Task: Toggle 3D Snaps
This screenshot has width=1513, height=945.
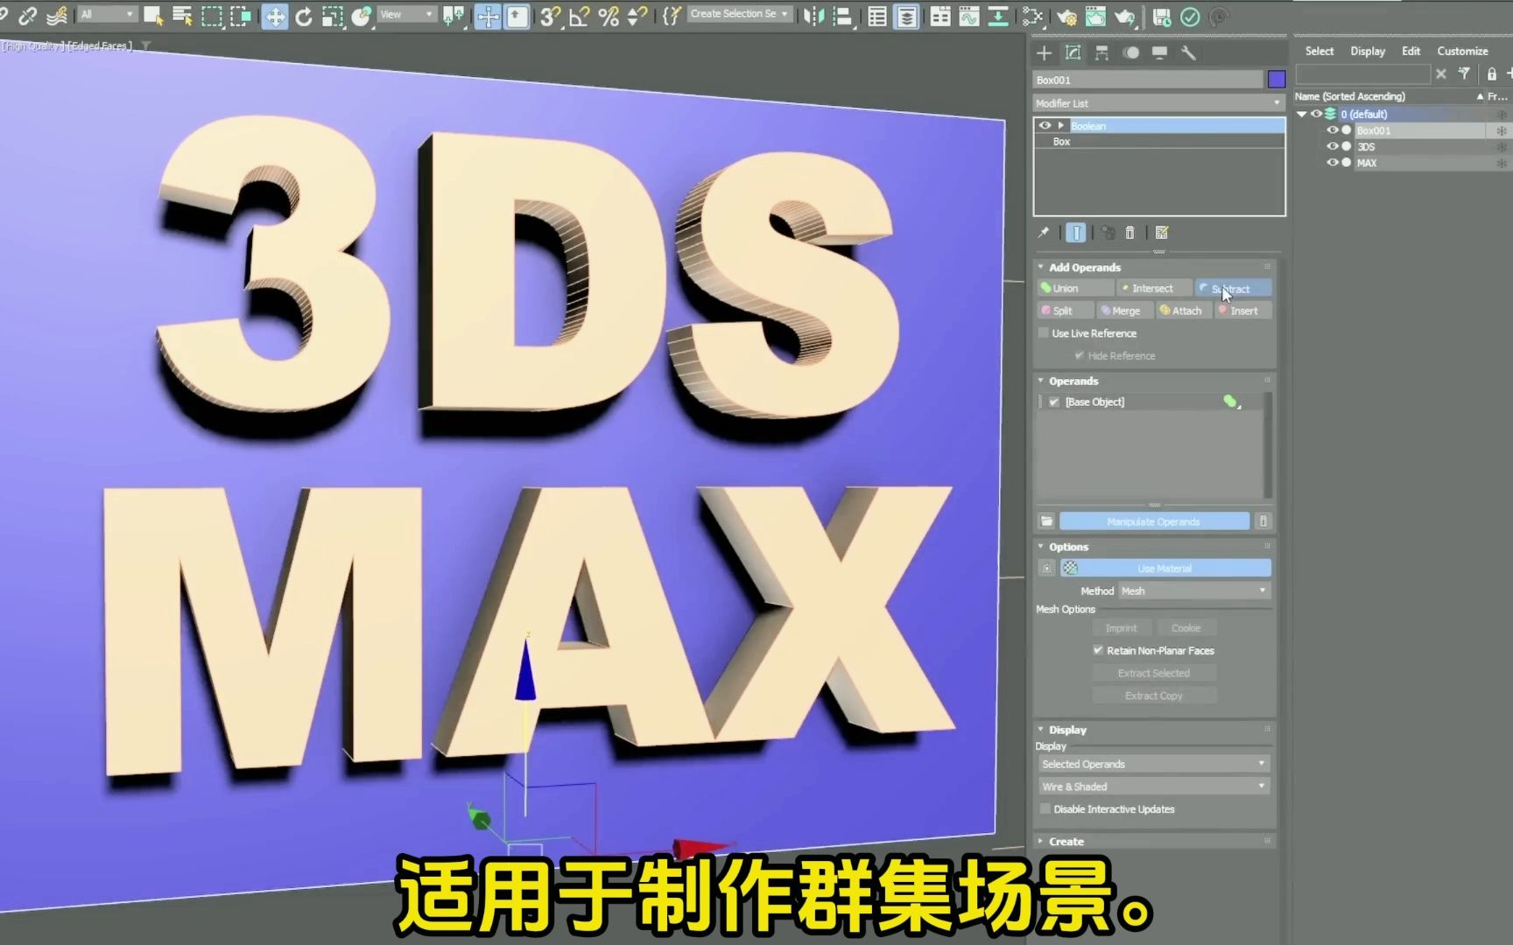Action: pyautogui.click(x=550, y=16)
